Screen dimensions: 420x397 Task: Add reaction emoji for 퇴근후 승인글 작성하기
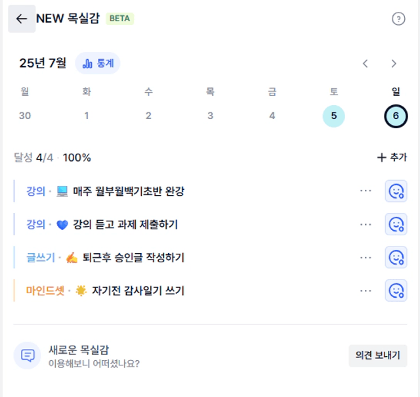[396, 258]
